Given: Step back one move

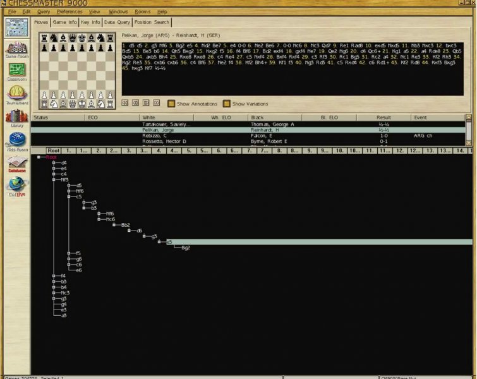Looking at the screenshot, I should [135, 103].
